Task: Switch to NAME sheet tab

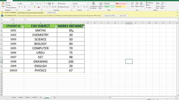Action: [21, 97]
